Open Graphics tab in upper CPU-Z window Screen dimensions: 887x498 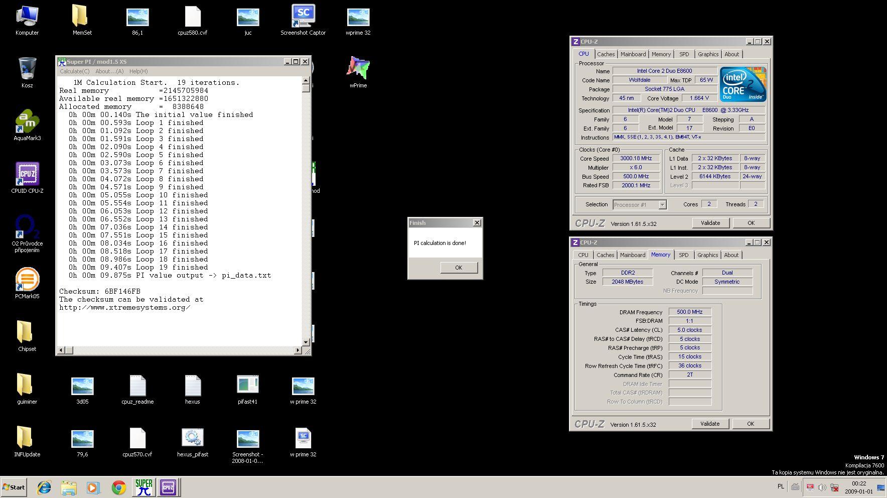click(x=708, y=54)
